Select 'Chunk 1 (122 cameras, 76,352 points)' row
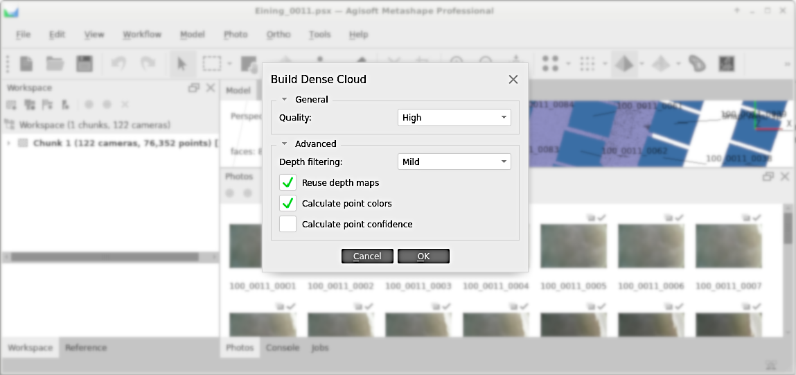Viewport: 796px width, 375px height. (109, 143)
